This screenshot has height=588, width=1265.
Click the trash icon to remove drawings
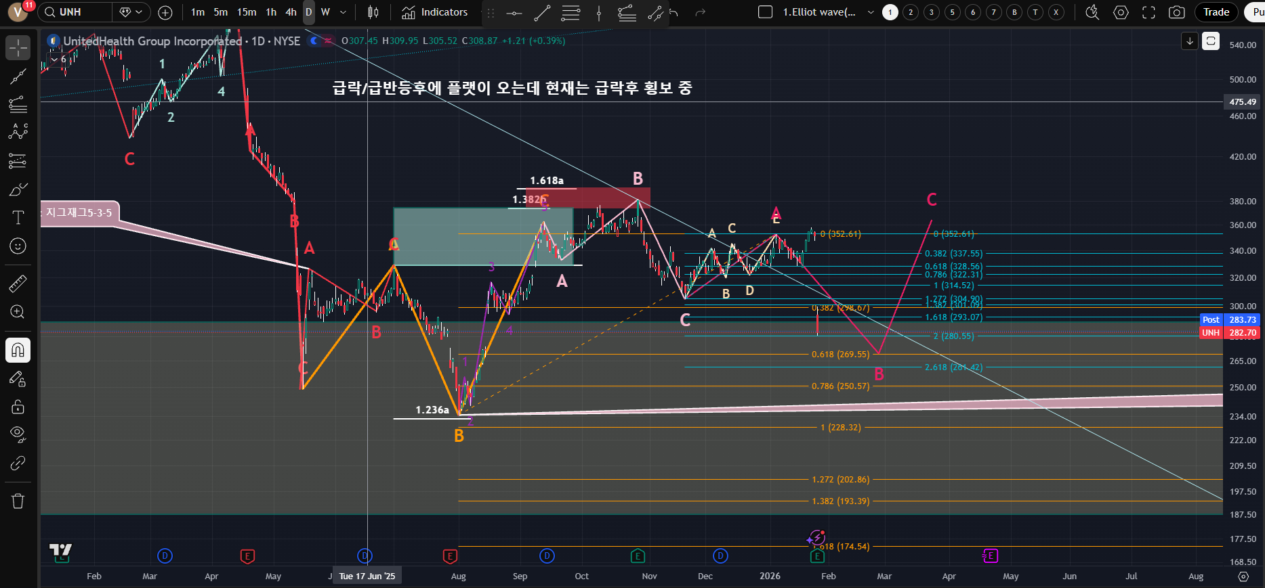(18, 501)
